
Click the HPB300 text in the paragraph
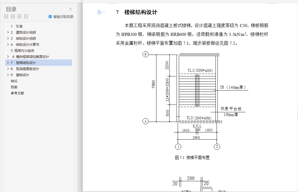[x=129, y=34]
